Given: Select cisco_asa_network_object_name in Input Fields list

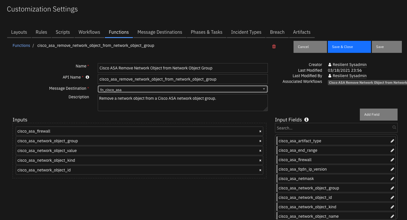Looking at the screenshot, I should 336,216.
